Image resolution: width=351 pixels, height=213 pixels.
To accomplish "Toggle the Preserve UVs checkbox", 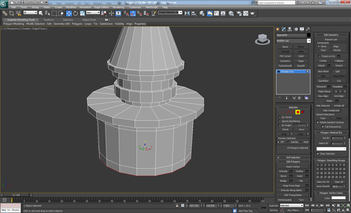I will pyautogui.click(x=319, y=56).
